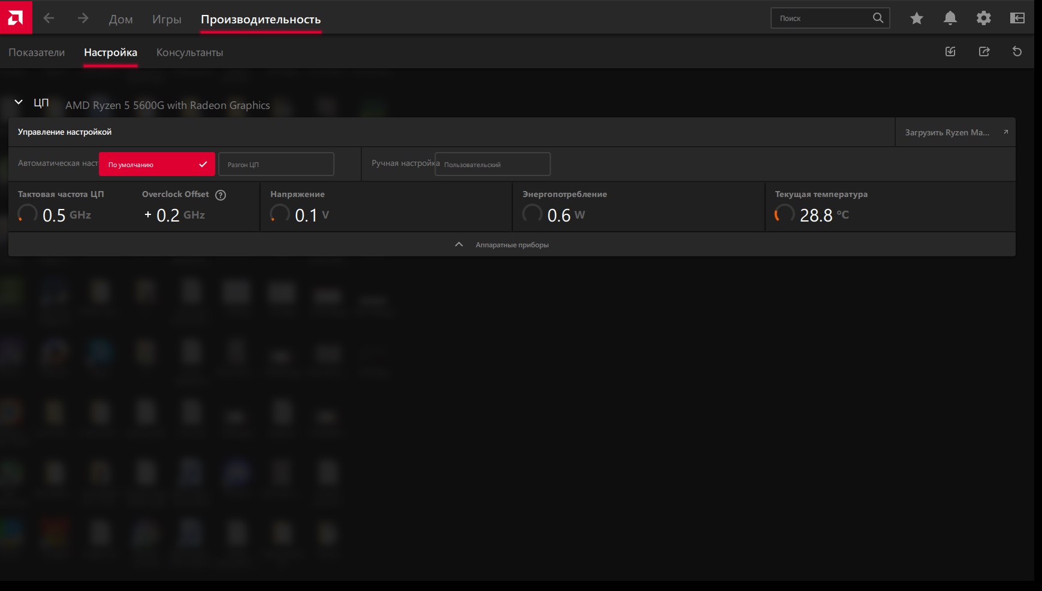Click AMD Ryzen 5 5600G processor name
The image size is (1042, 591).
pyautogui.click(x=168, y=105)
